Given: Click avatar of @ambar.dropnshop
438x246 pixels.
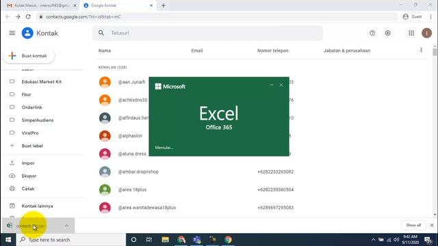Looking at the screenshot, I should pyautogui.click(x=105, y=172).
